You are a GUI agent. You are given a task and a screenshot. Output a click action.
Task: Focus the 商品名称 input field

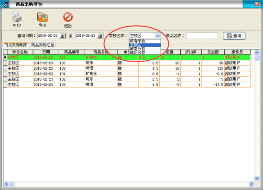[202, 36]
